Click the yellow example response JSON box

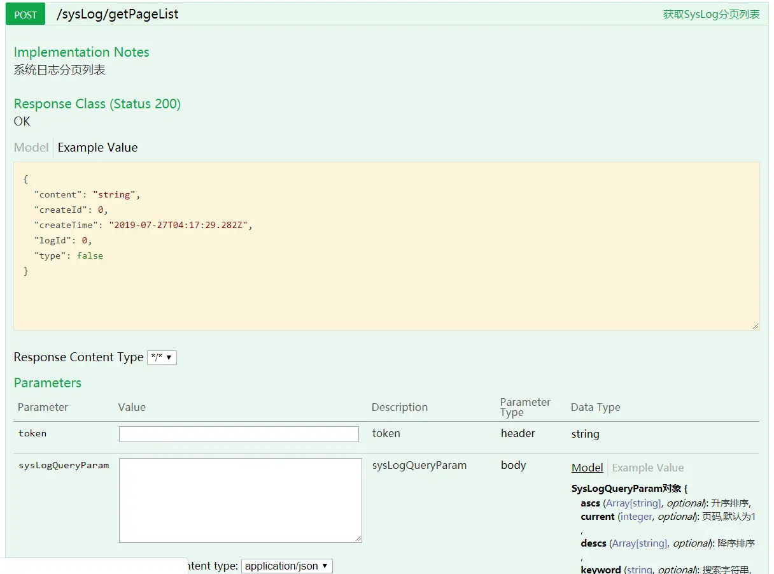point(386,245)
